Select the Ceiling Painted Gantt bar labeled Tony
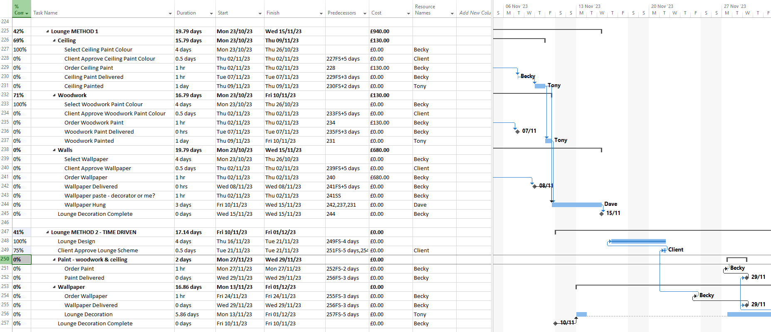The image size is (771, 332). 540,86
